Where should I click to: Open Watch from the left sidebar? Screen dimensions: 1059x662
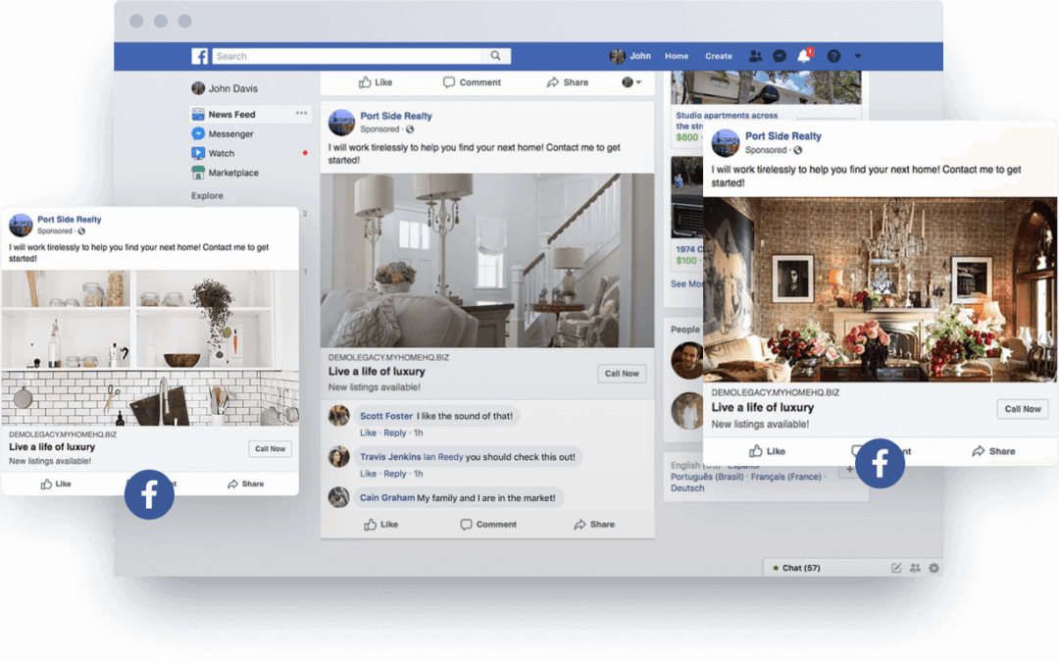click(x=214, y=153)
